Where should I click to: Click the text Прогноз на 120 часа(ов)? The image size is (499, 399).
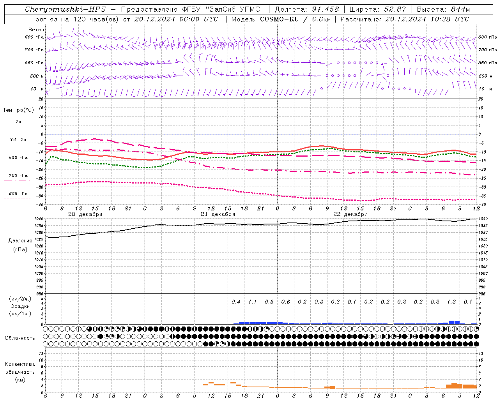[x=74, y=19]
